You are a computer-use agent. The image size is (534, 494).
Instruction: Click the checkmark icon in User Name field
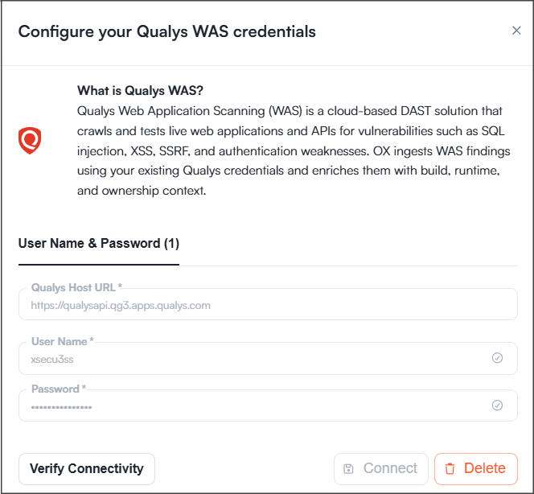click(497, 358)
